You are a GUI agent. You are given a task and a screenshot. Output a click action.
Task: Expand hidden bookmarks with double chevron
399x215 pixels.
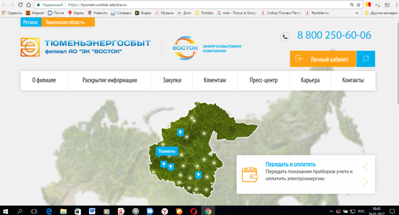357,13
